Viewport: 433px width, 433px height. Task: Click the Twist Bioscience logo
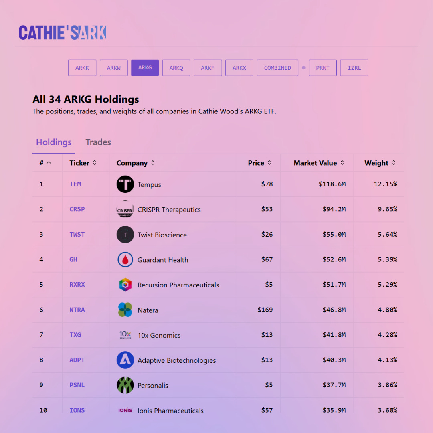(x=125, y=235)
